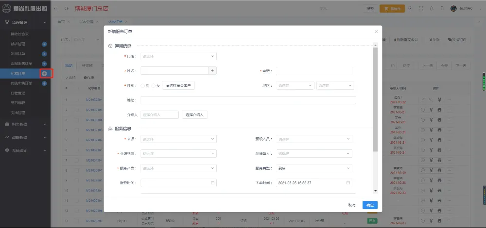The width and height of the screenshot is (486, 228).
Task: Expand the 财务数据 sidebar menu
Action: pyautogui.click(x=24, y=124)
